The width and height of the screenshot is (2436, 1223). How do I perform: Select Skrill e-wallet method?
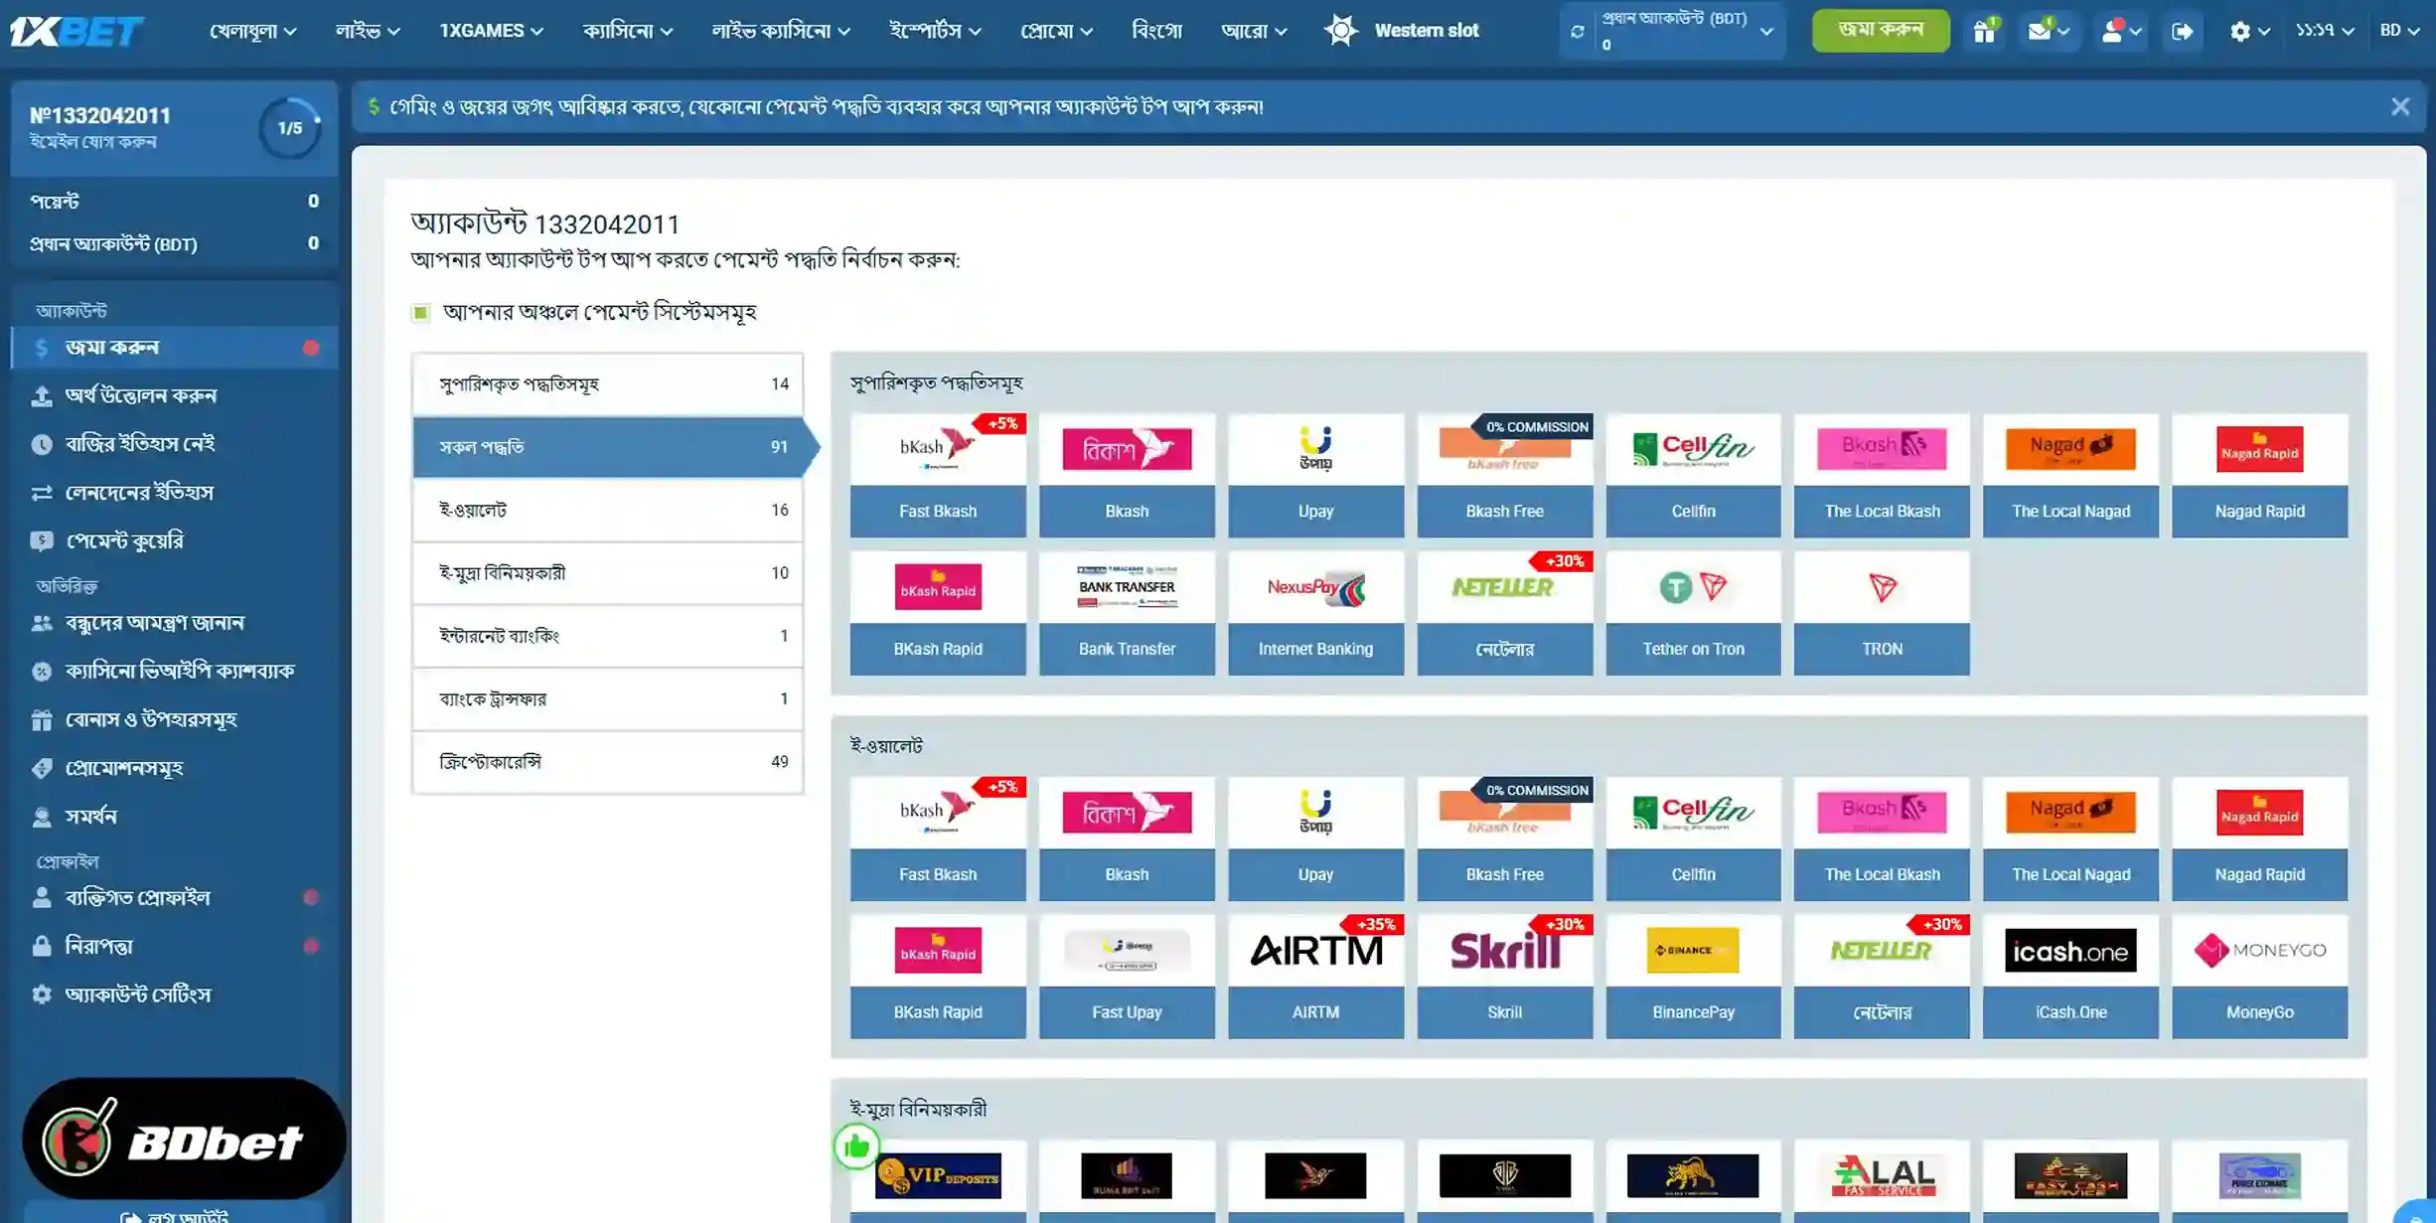[x=1504, y=977]
